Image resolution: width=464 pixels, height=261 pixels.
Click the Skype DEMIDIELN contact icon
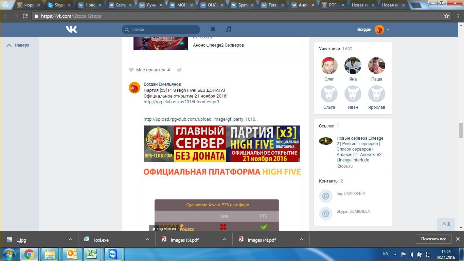tap(325, 214)
